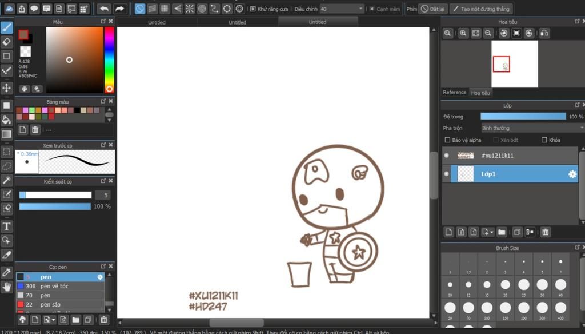
Task: Select the Magic Wand tool
Action: click(x=7, y=181)
